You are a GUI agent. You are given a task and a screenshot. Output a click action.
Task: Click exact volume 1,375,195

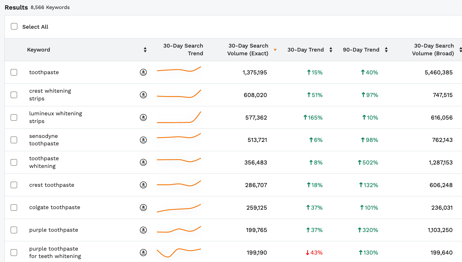click(x=255, y=73)
